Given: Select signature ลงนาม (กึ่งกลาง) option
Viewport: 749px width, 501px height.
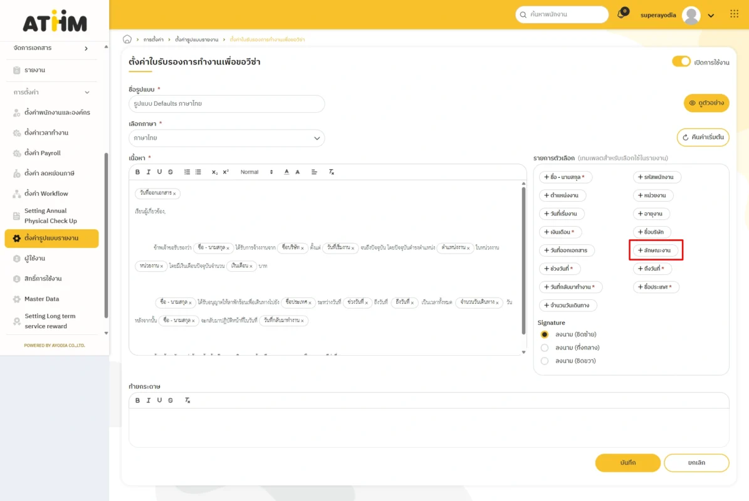Looking at the screenshot, I should (x=544, y=348).
